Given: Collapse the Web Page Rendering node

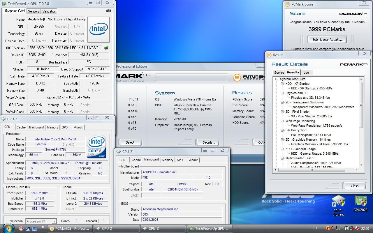Looking at the screenshot, I should click(x=282, y=121).
